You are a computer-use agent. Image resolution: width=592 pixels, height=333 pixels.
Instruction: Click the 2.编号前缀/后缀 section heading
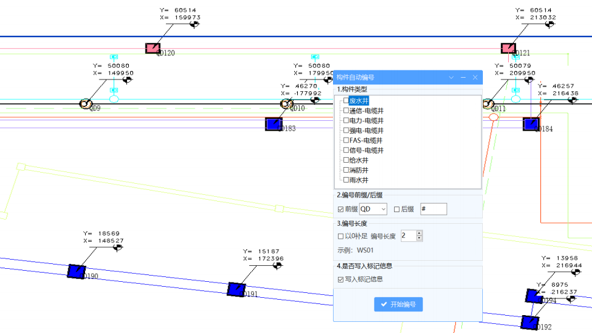360,195
